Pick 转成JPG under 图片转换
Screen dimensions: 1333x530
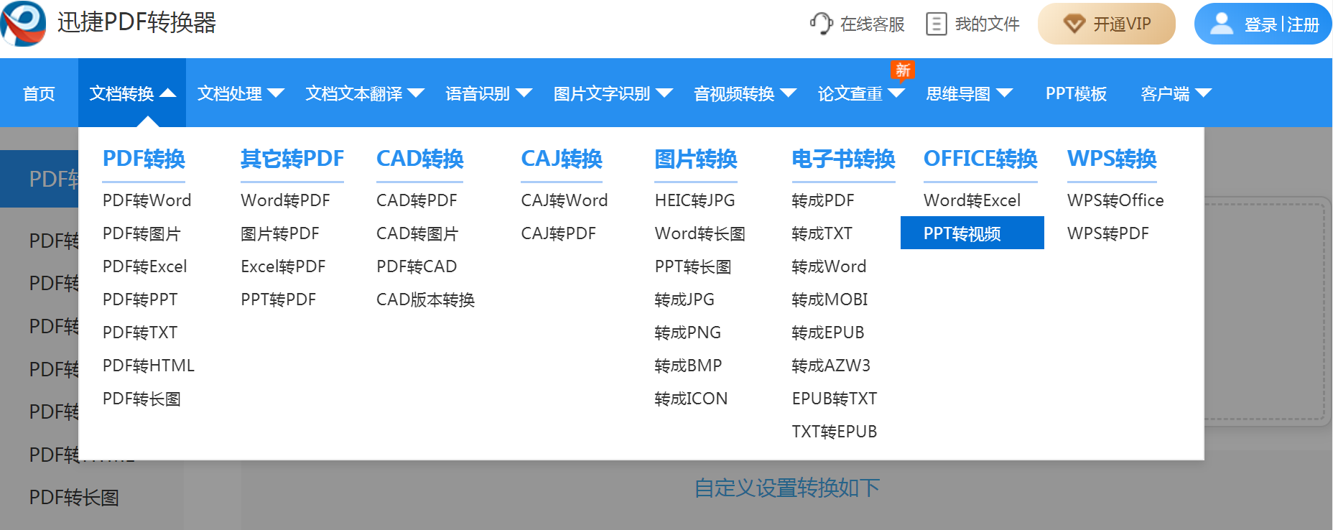(x=684, y=299)
